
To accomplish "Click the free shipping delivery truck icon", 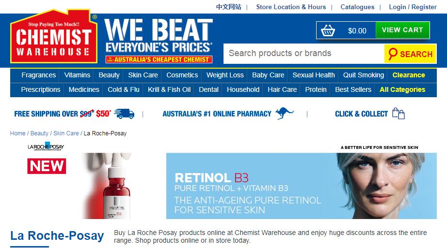I will [124, 114].
